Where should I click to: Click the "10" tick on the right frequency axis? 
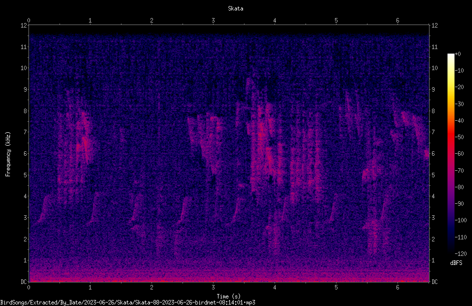pos(434,68)
